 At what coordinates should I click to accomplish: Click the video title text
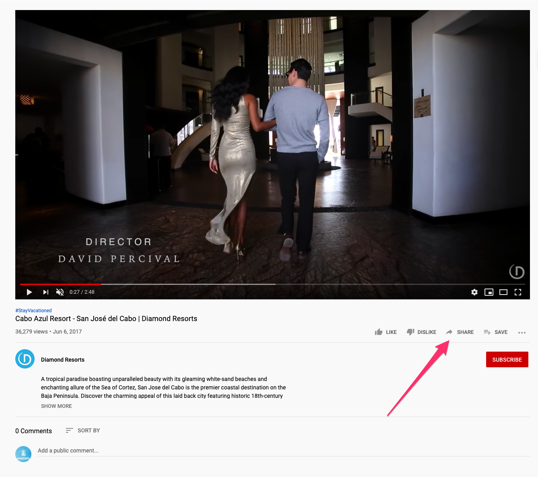coord(106,319)
